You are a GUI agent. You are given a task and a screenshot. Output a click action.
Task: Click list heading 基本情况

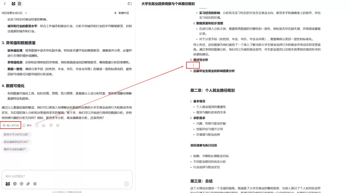[199, 101]
